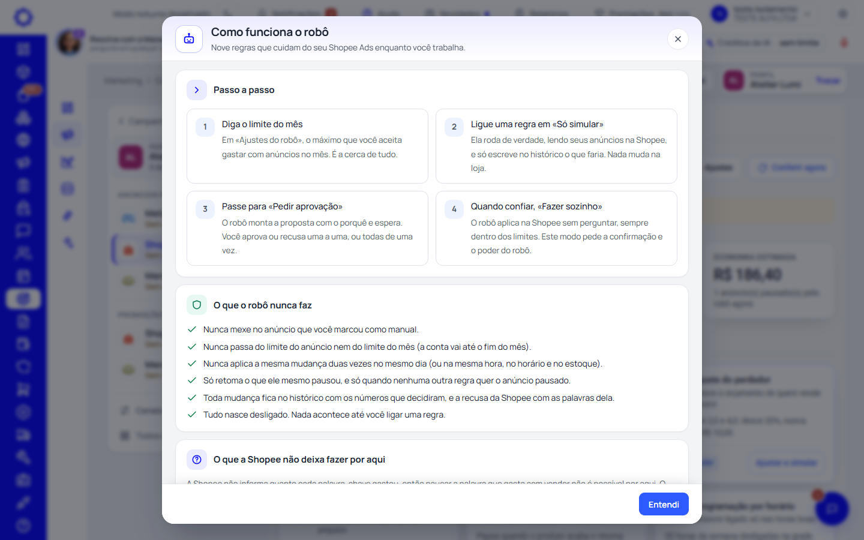Click the step 4 number badge
Viewport: 864px width, 540px height.
click(454, 209)
